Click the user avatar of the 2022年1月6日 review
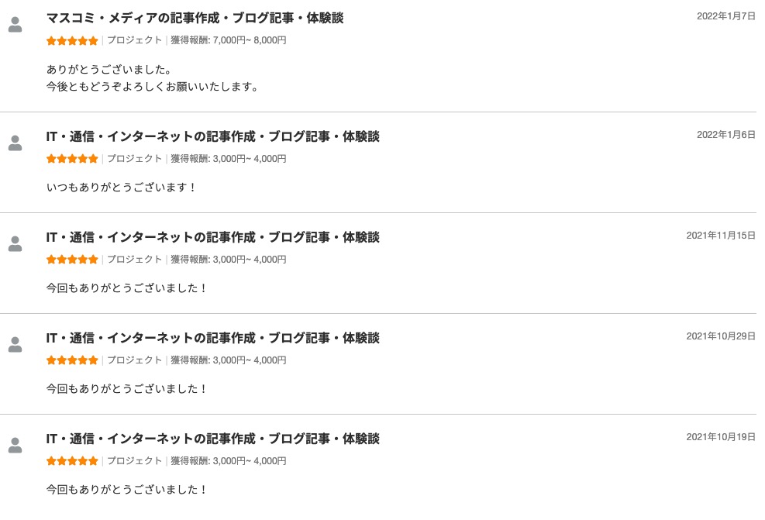This screenshot has height=520, width=765. tap(15, 143)
